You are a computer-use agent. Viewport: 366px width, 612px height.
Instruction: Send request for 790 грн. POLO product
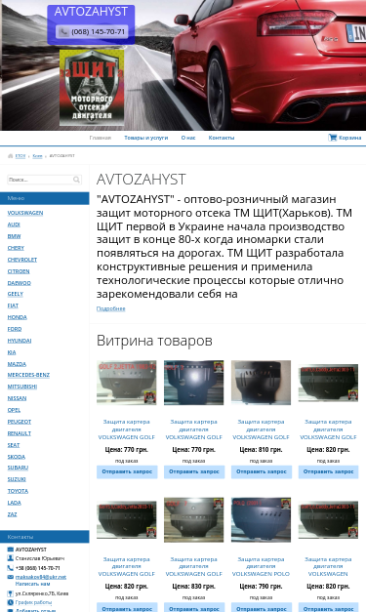click(x=261, y=608)
